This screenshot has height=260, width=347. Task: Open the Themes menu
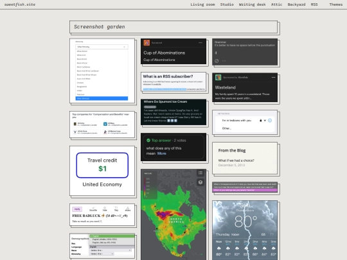click(x=335, y=4)
